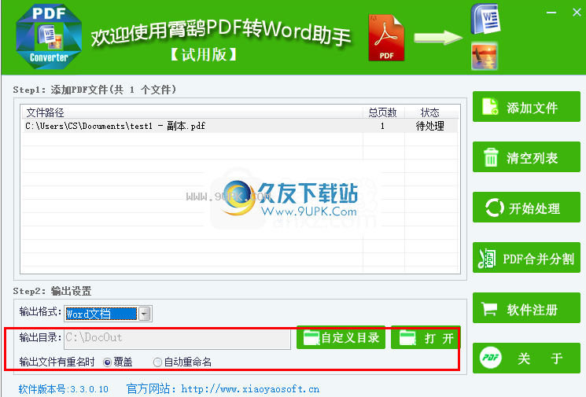Click the 清空列表 button label

pos(533,158)
